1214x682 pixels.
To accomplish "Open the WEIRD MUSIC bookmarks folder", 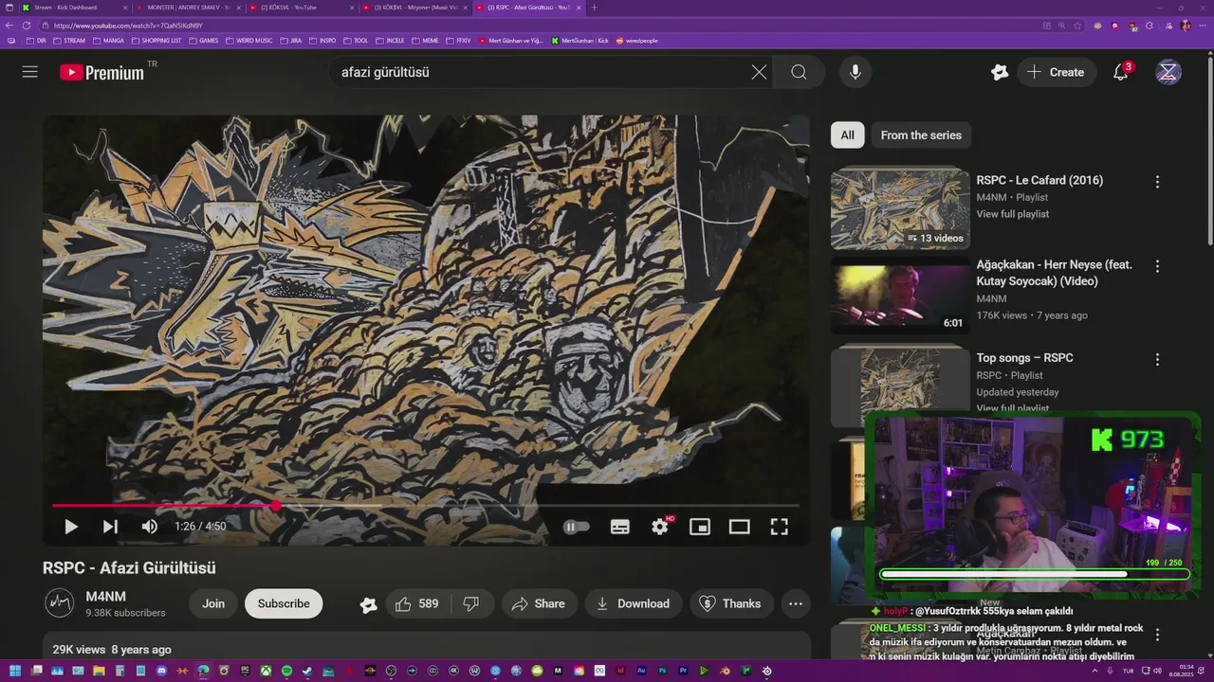I will 248,41.
